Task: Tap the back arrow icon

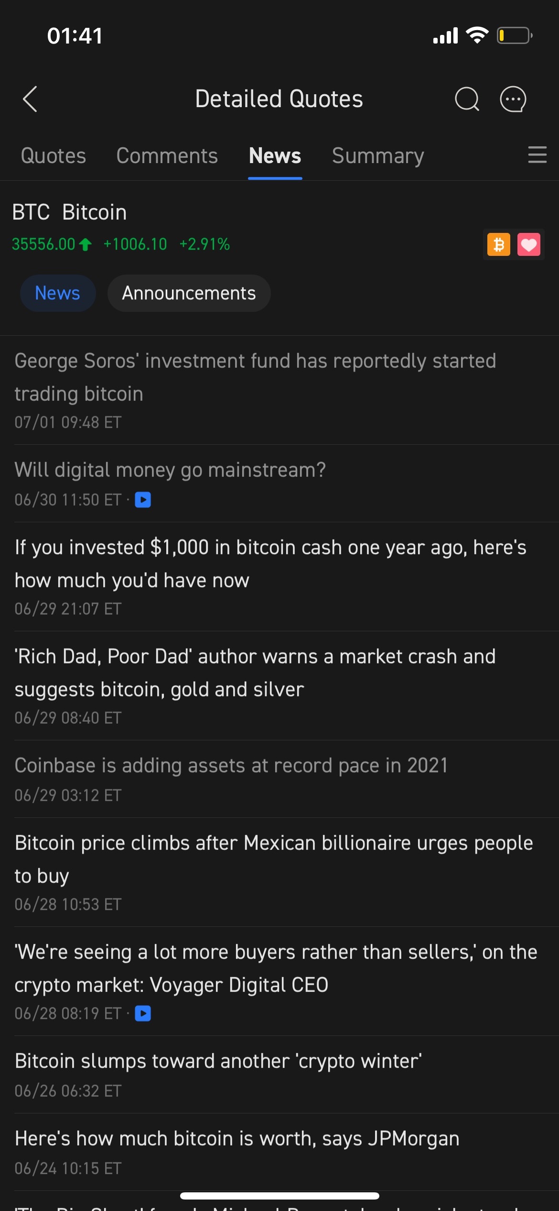Action: (x=30, y=99)
